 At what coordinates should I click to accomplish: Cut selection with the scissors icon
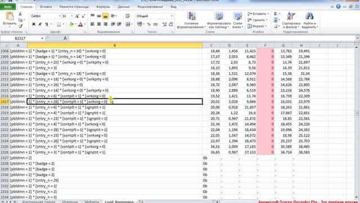click(x=20, y=14)
